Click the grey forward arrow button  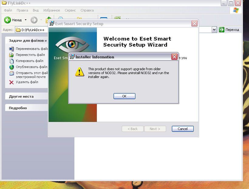pos(34,20)
